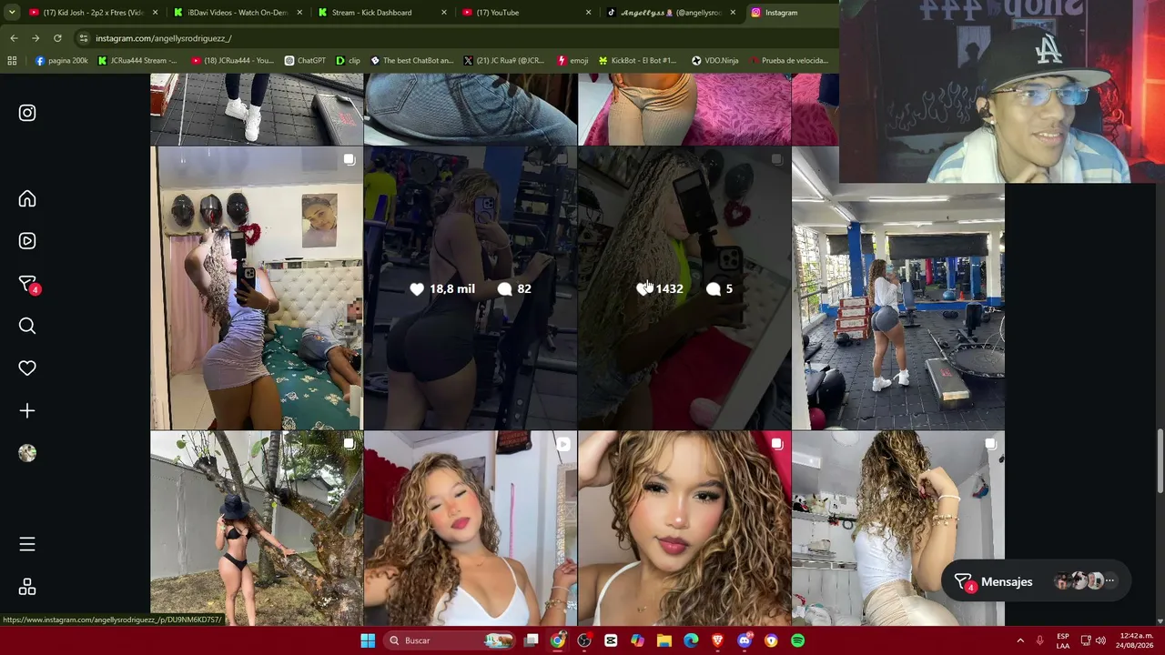Close the Kid Josh YouTube tab
Viewport: 1165px width, 655px height.
coord(156,13)
